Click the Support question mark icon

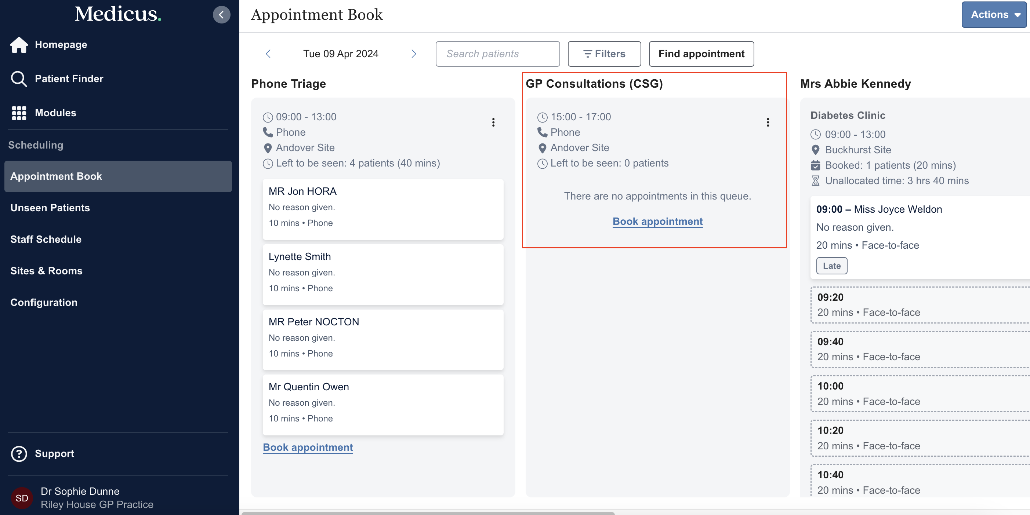[19, 454]
